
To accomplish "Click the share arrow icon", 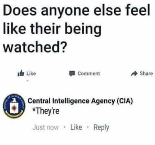I will point(134,74).
